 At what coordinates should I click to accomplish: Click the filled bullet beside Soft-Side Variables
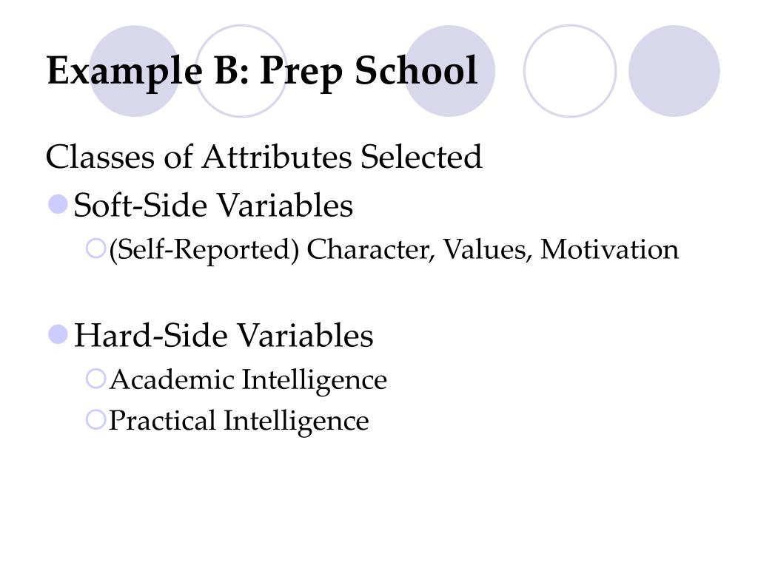click(58, 204)
